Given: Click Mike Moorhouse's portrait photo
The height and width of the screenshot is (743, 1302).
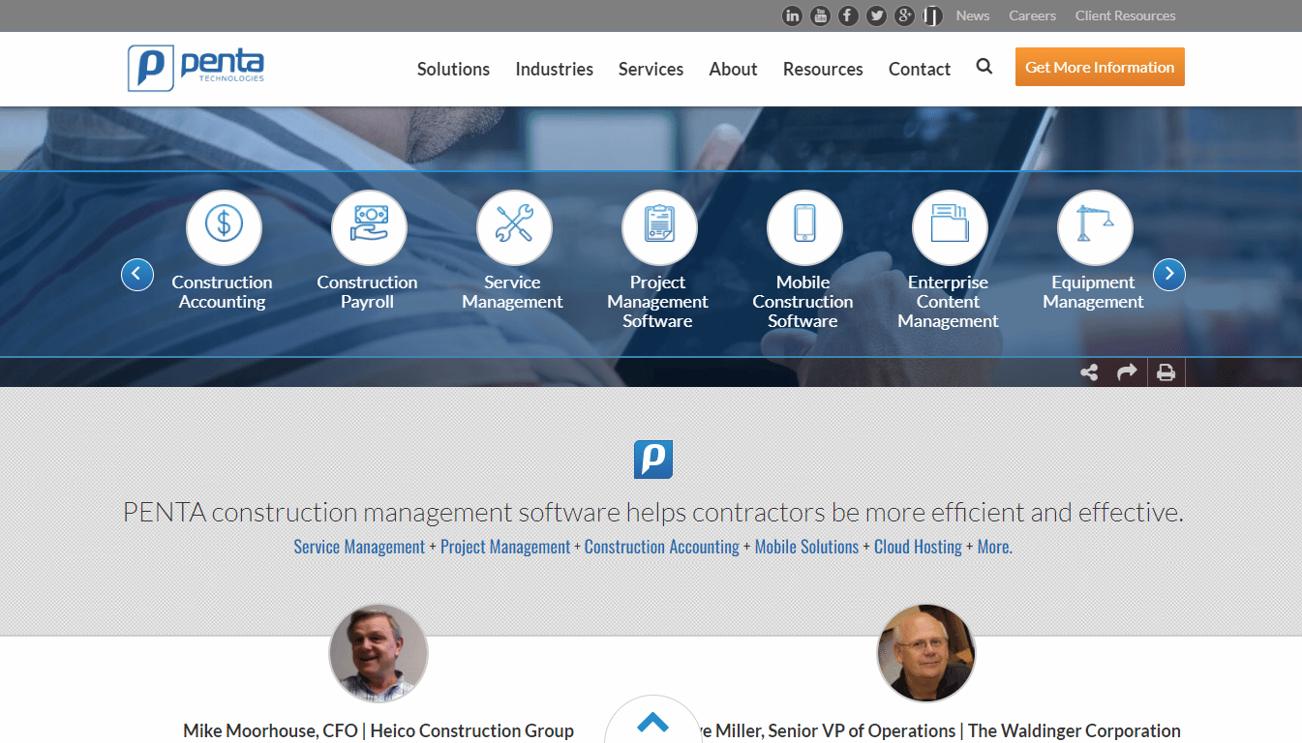Looking at the screenshot, I should [378, 654].
